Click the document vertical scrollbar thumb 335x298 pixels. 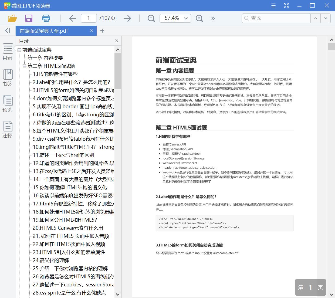click(x=331, y=46)
